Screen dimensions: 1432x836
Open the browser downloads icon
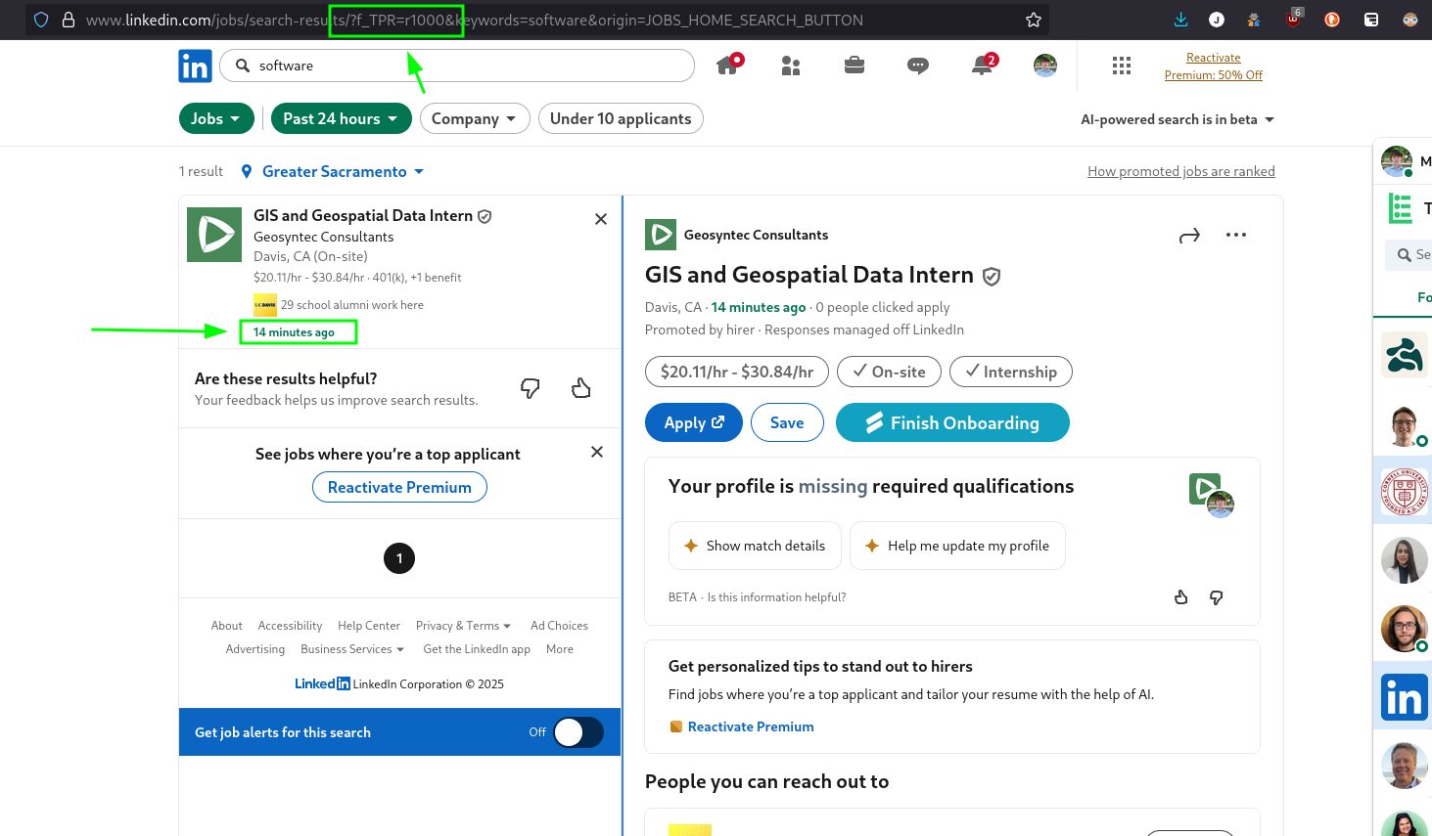[1180, 20]
